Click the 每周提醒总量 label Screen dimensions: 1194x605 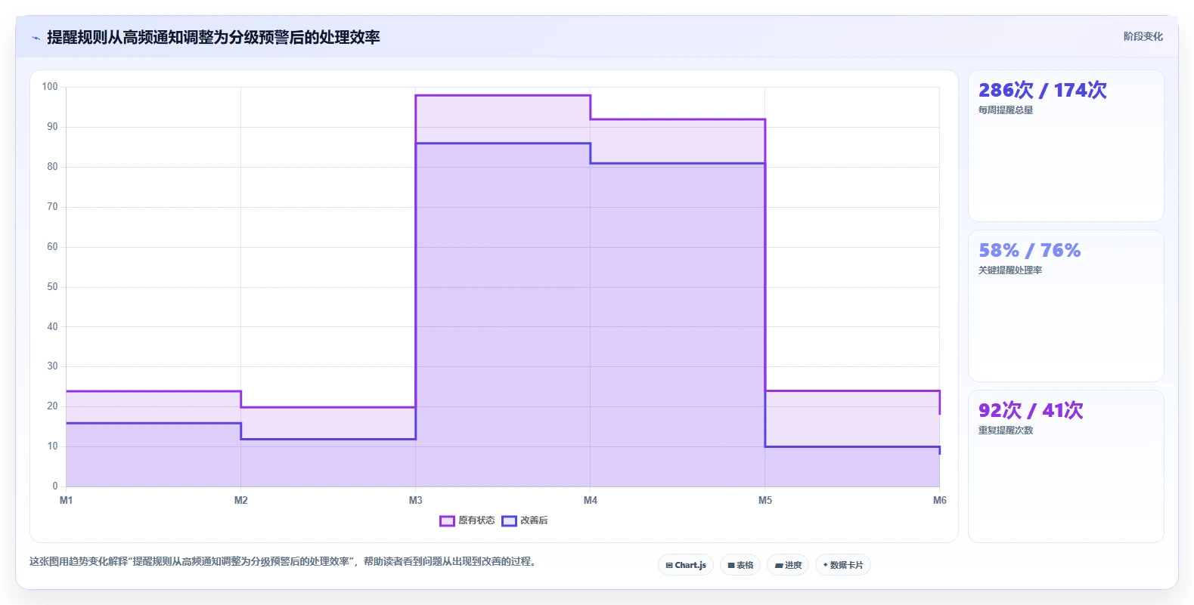[x=1006, y=110]
